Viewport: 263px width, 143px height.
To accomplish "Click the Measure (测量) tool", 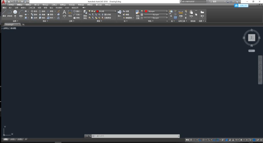I will point(181,13).
